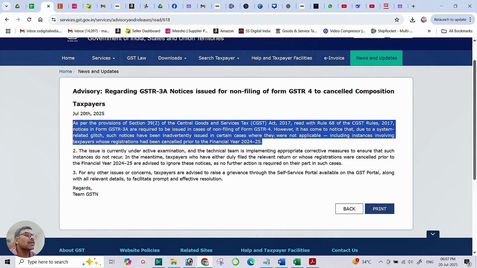The width and height of the screenshot is (477, 268).
Task: Reload the page with browser refresh icon
Action: [29, 20]
